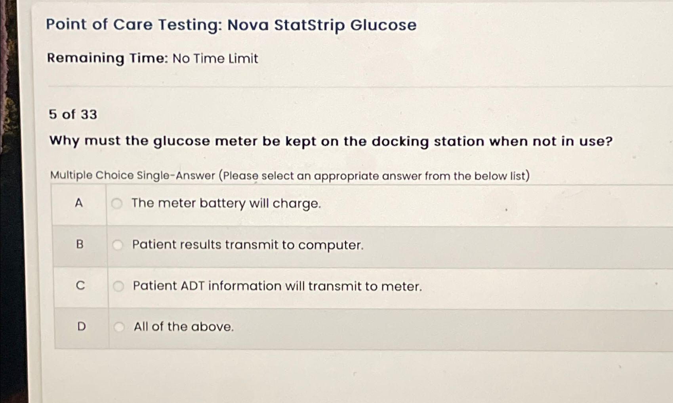Click the docking station question text

331,141
